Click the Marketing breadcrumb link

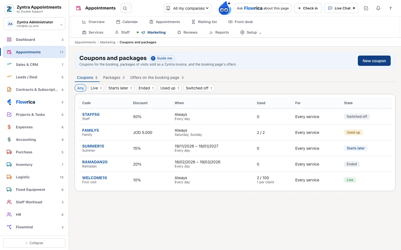107,42
